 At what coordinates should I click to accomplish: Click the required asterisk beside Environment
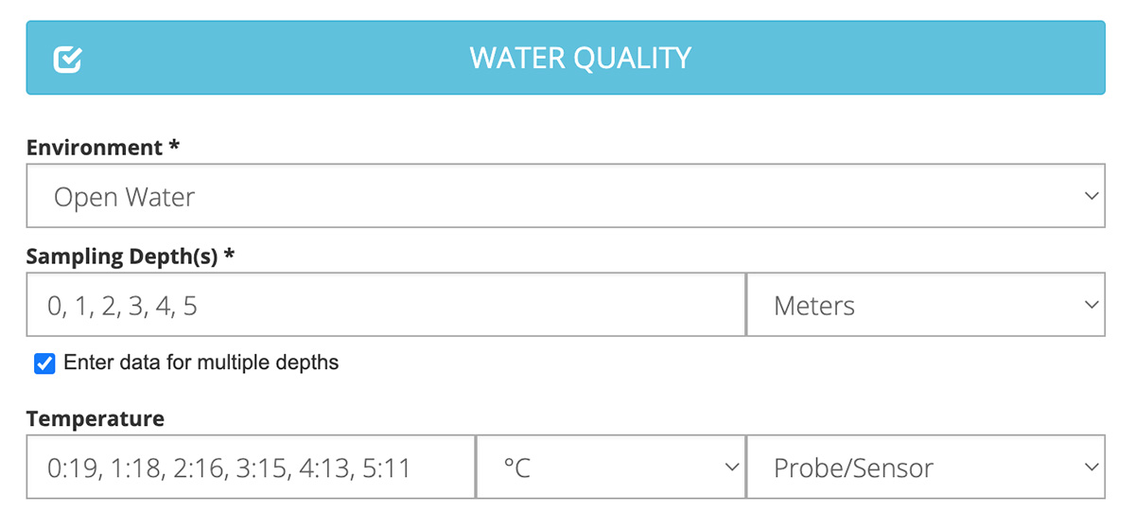tap(174, 147)
